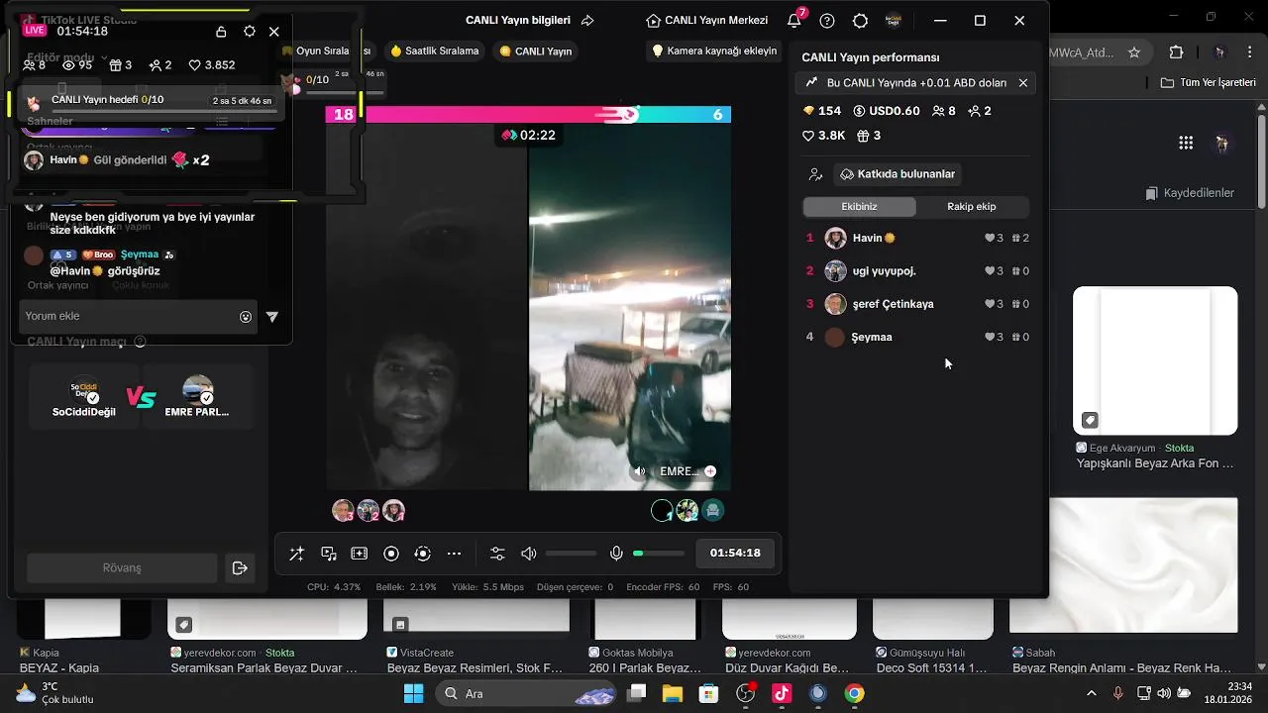Follow EMRE... with the plus icon
Viewport: 1268px width, 713px height.
(x=710, y=472)
